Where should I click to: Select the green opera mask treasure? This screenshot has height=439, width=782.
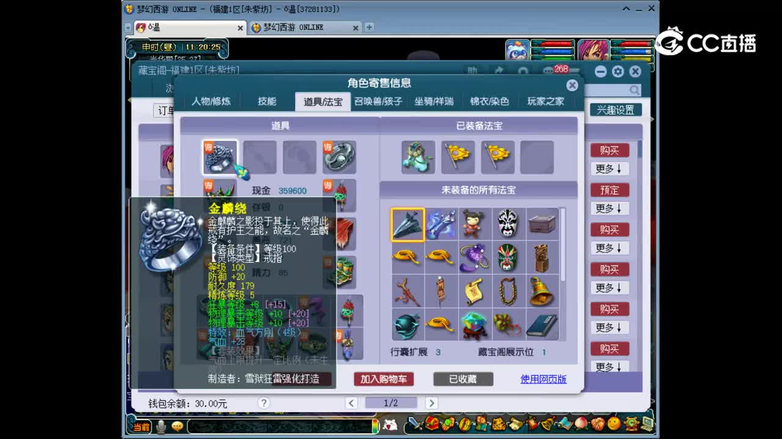pyautogui.click(x=508, y=258)
